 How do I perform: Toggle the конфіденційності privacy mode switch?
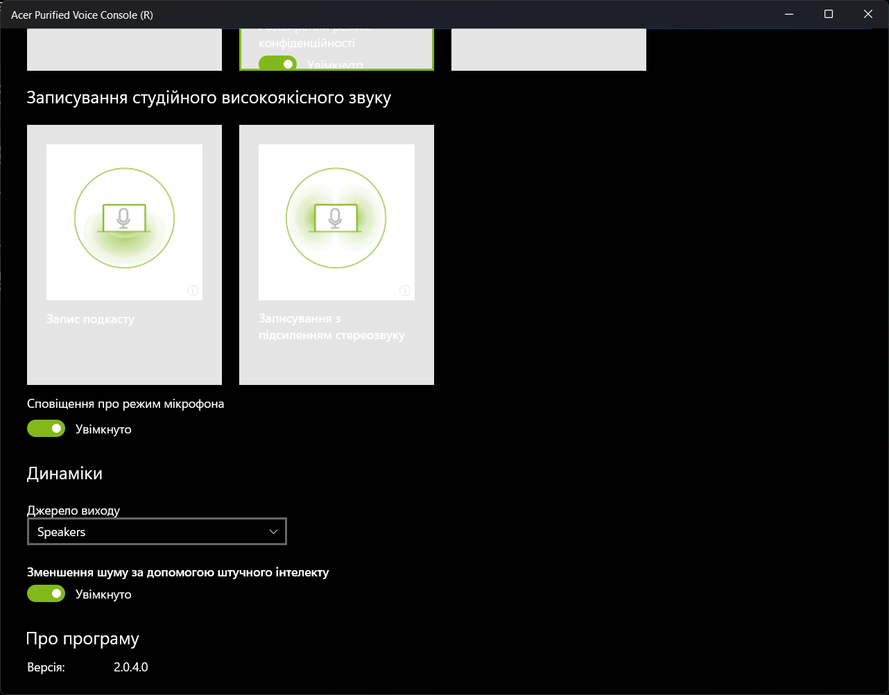277,64
